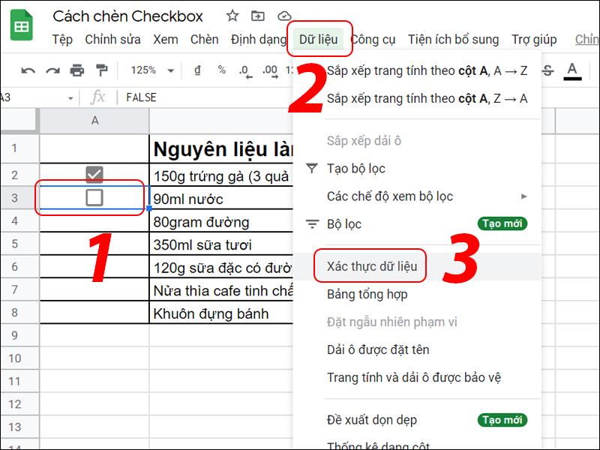This screenshot has height=450, width=600.
Task: Open the Chèn menu
Action: 204,40
